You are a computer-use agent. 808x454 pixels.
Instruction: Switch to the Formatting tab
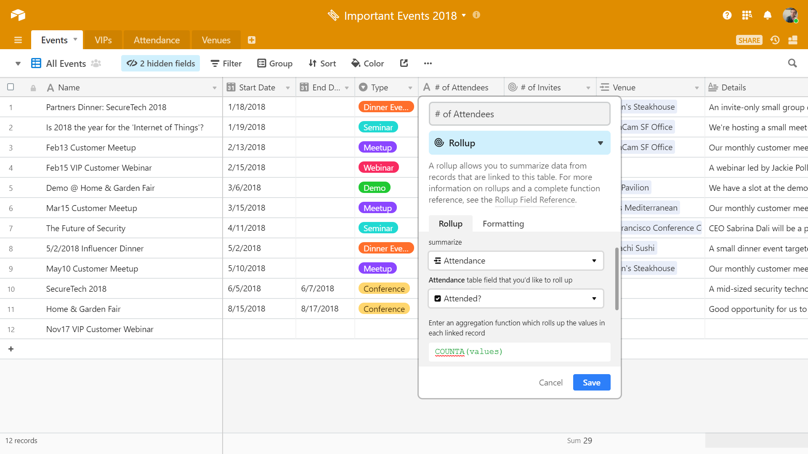tap(503, 224)
